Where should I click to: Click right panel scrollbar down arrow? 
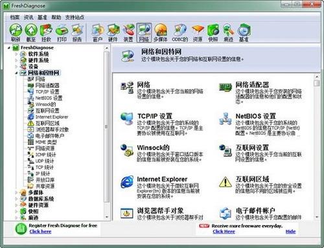click(x=317, y=217)
